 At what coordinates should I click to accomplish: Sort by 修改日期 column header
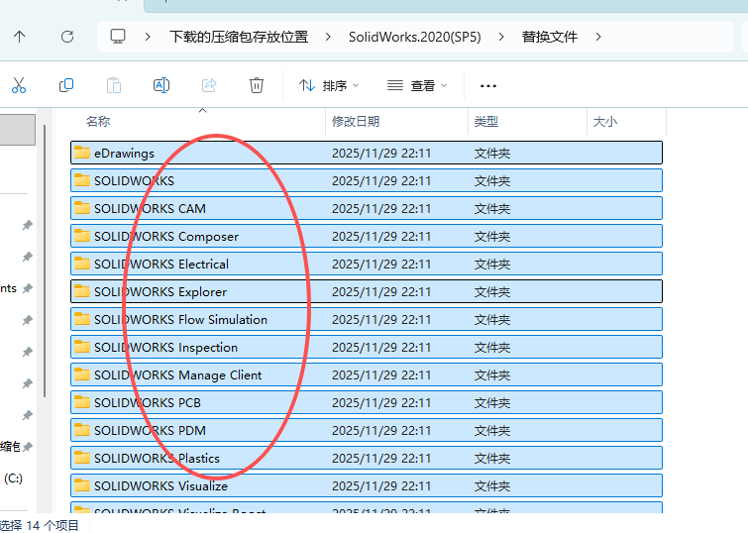coord(356,122)
